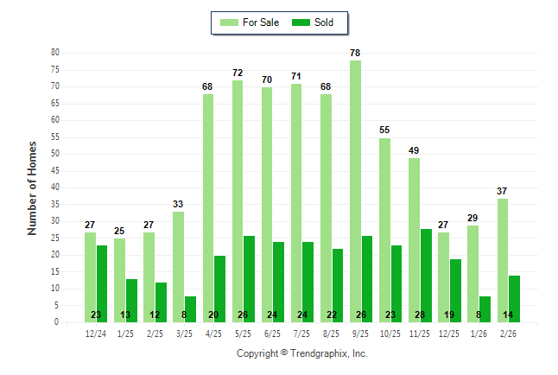This screenshot has height=375, width=558.
Task: Click the 4/25 For Sale bar showing 68
Action: 208,207
